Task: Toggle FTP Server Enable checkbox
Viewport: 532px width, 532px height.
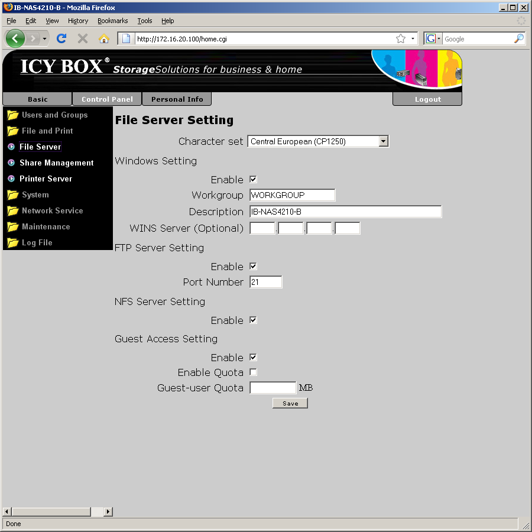Action: pyautogui.click(x=253, y=267)
